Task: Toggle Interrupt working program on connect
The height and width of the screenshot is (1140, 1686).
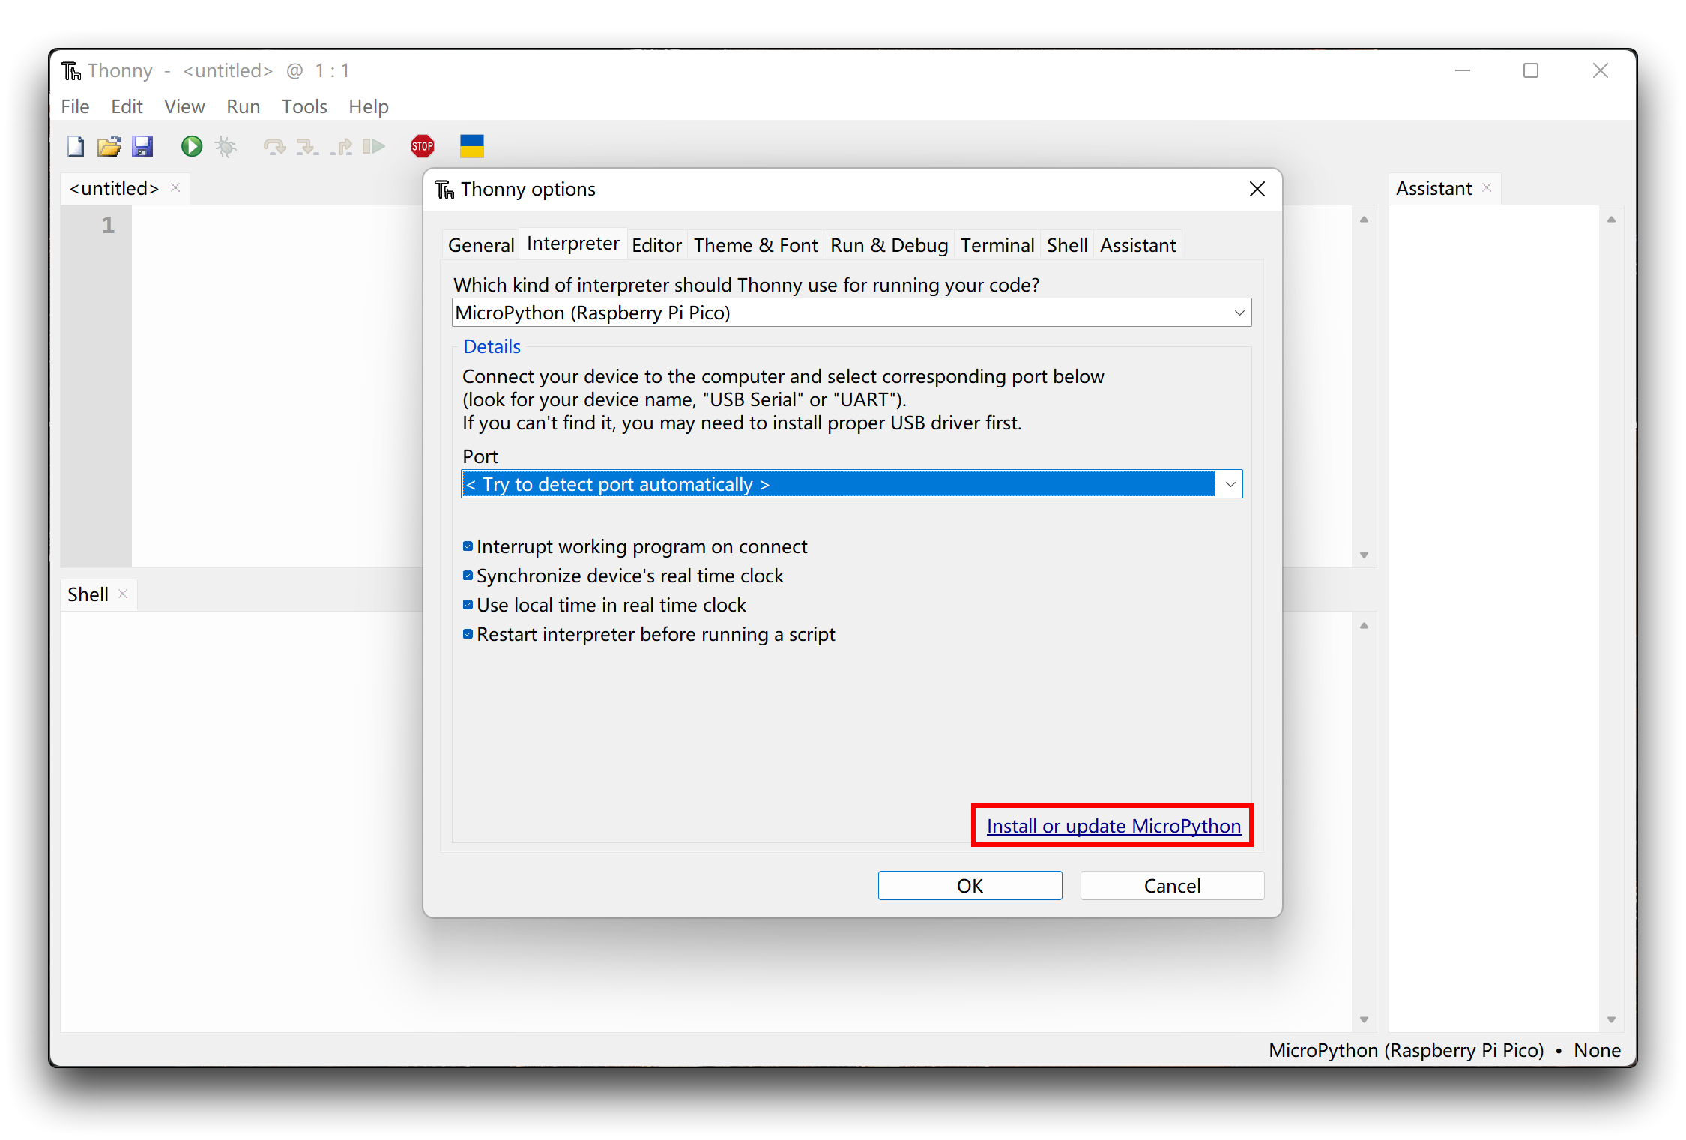Action: [x=468, y=546]
